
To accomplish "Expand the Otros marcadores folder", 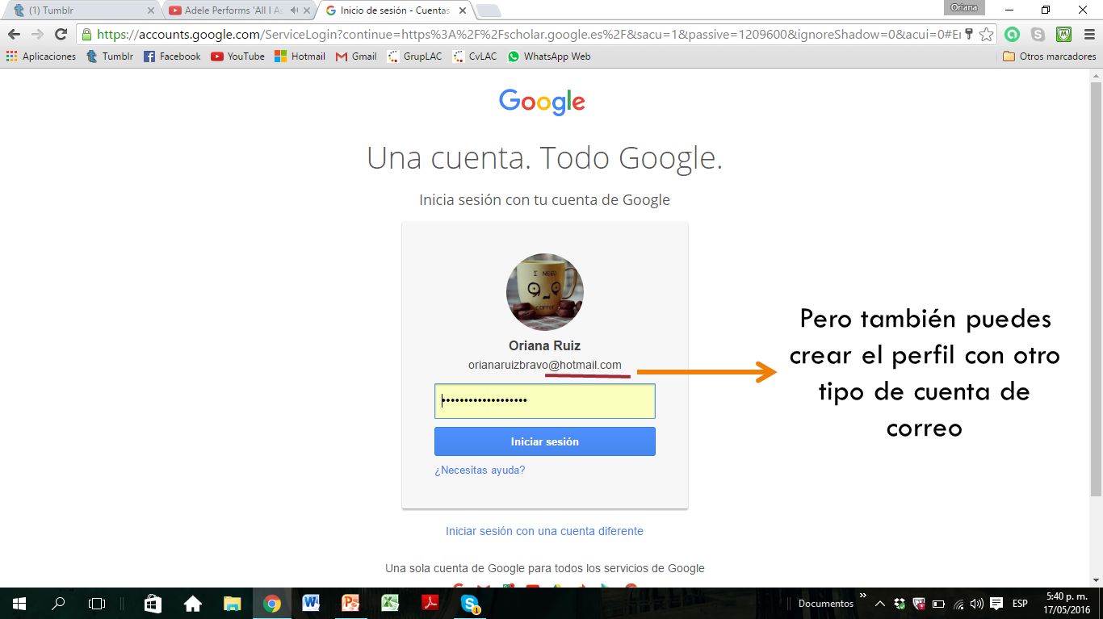I will tap(1049, 56).
